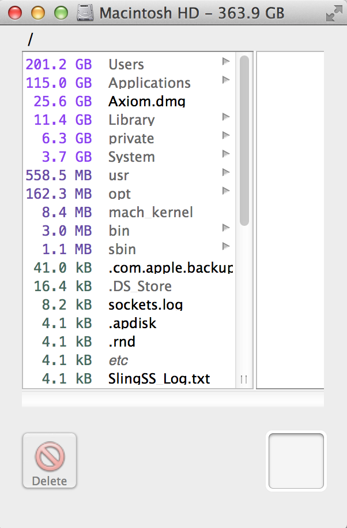Click the Delete prohibition icon
Image resolution: width=347 pixels, height=528 pixels.
[x=50, y=456]
